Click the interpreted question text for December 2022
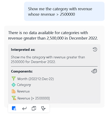 48,59
